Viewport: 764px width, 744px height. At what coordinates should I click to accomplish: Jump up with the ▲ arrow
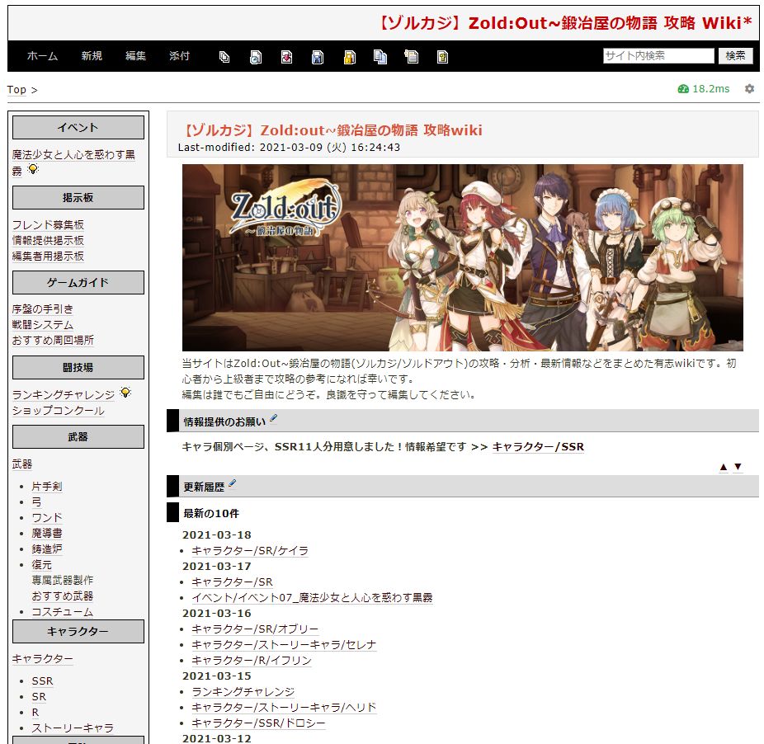[x=724, y=467]
